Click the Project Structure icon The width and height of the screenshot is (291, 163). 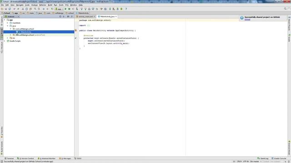[x=105, y=9]
